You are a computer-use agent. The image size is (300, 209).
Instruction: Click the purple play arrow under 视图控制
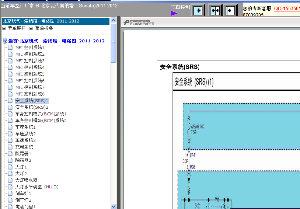pos(174,13)
